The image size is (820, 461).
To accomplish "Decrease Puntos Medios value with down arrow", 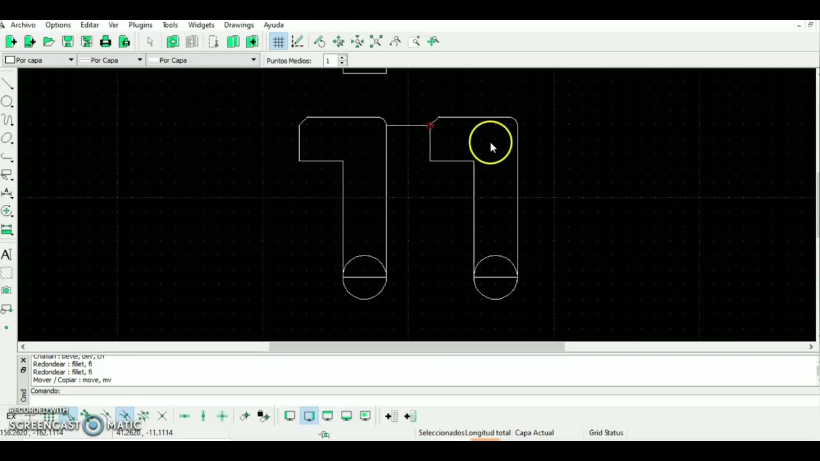I will [342, 63].
